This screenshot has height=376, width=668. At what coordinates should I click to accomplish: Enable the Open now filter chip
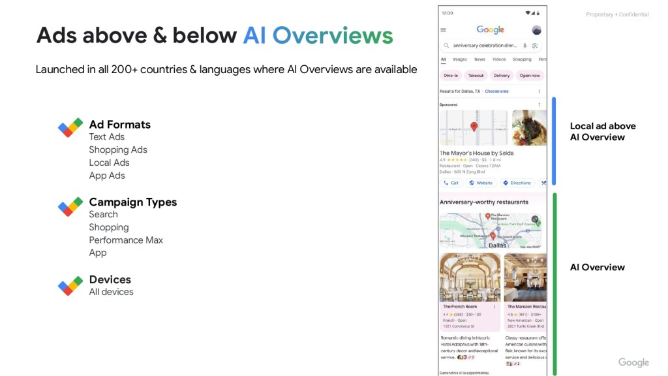click(530, 76)
